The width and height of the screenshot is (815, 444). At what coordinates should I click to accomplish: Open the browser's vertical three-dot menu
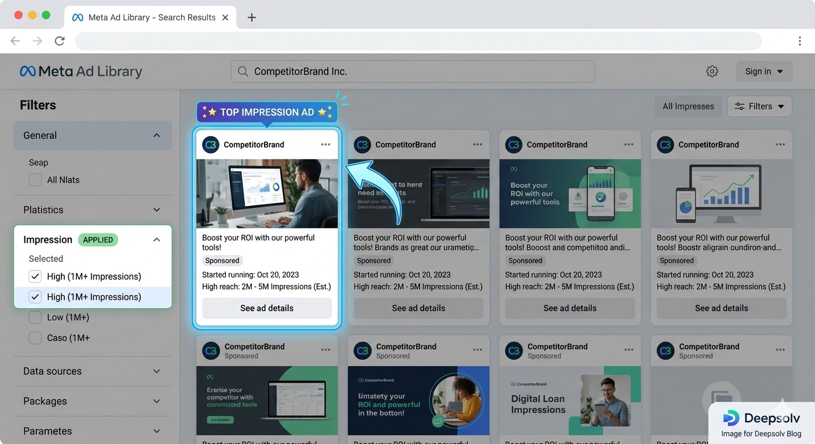click(x=800, y=40)
